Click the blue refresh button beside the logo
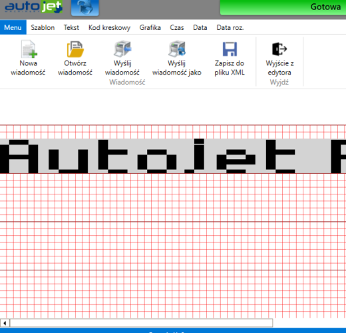 coord(85,7)
